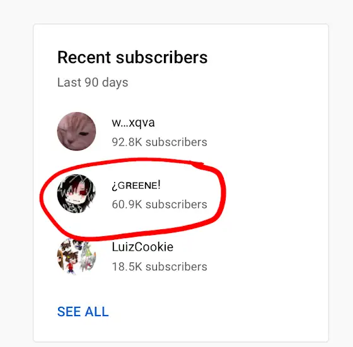Open the SEE ALL link

point(83,312)
